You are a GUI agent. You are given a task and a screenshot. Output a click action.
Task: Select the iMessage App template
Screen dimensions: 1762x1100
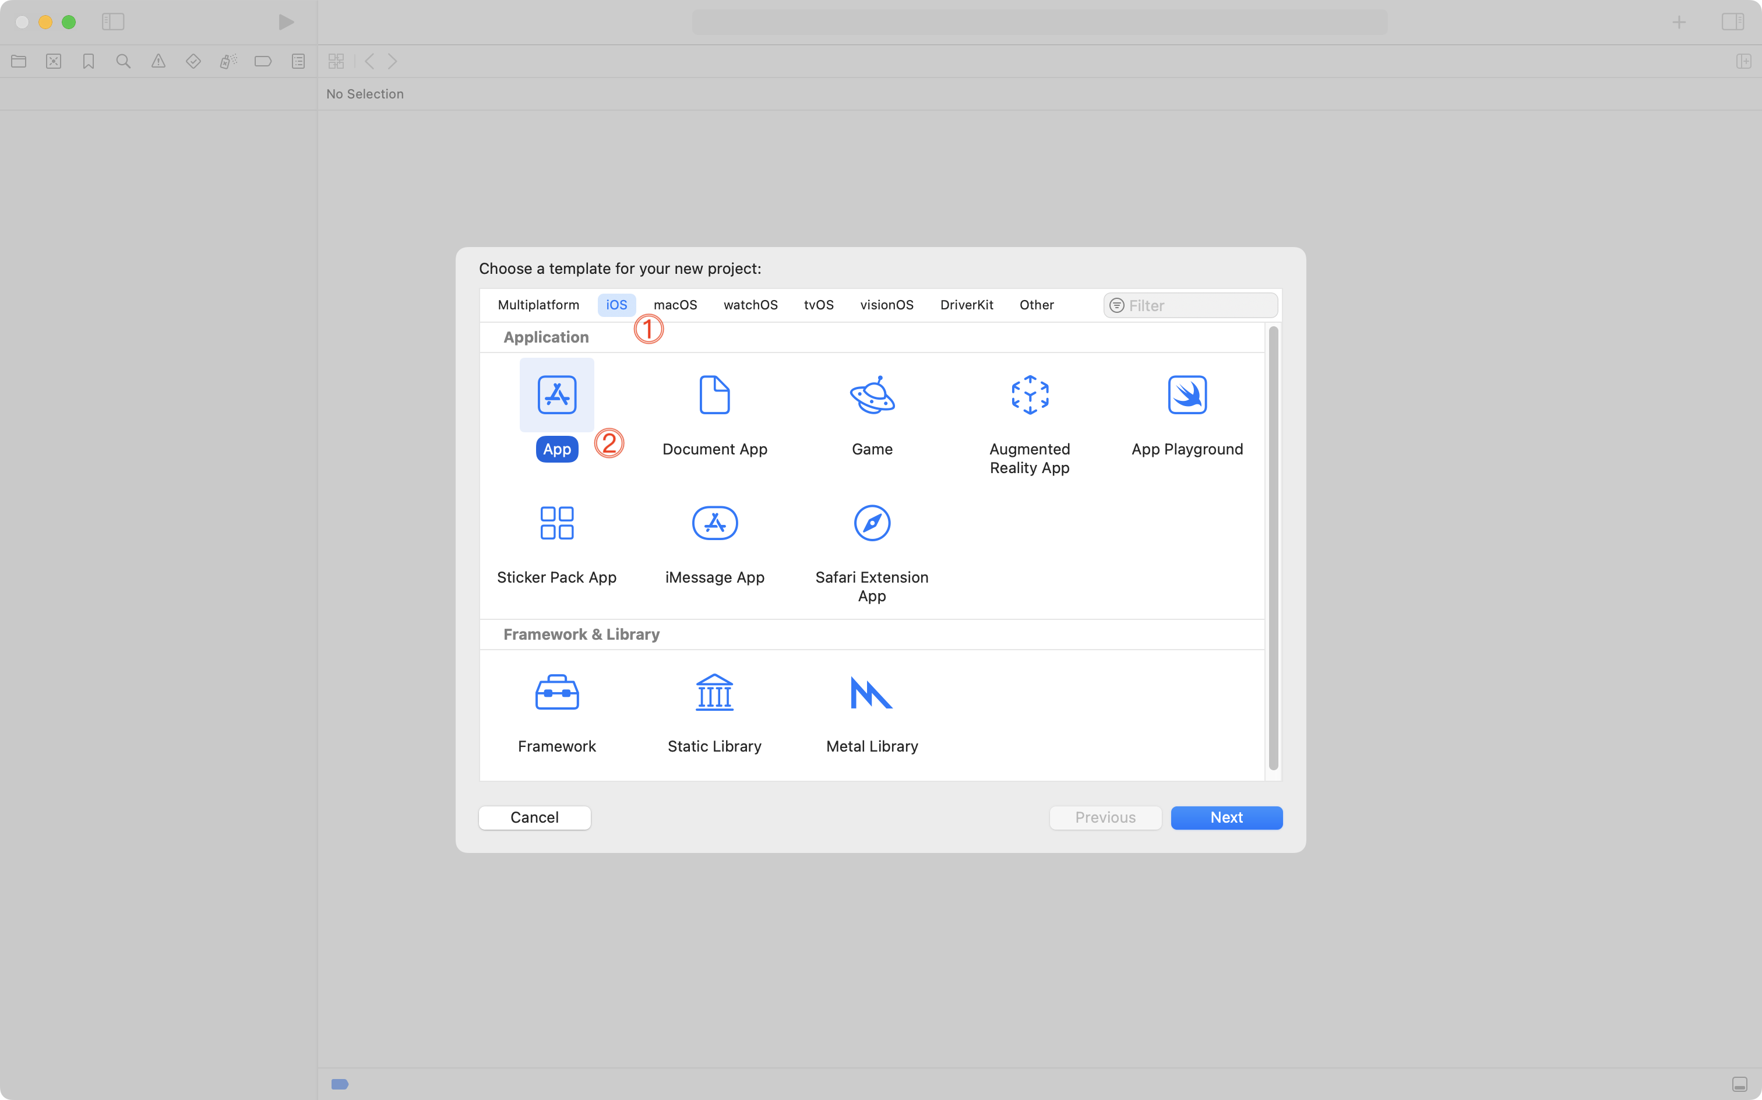(x=714, y=523)
